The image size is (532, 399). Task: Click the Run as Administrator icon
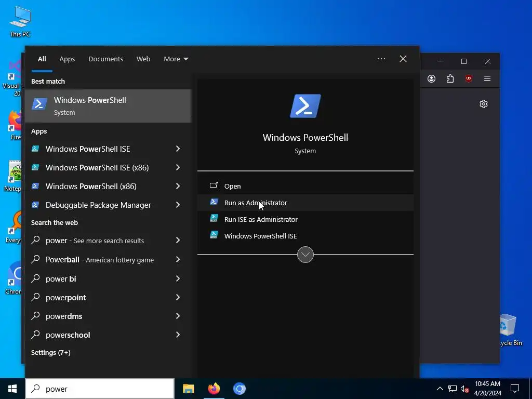(214, 202)
